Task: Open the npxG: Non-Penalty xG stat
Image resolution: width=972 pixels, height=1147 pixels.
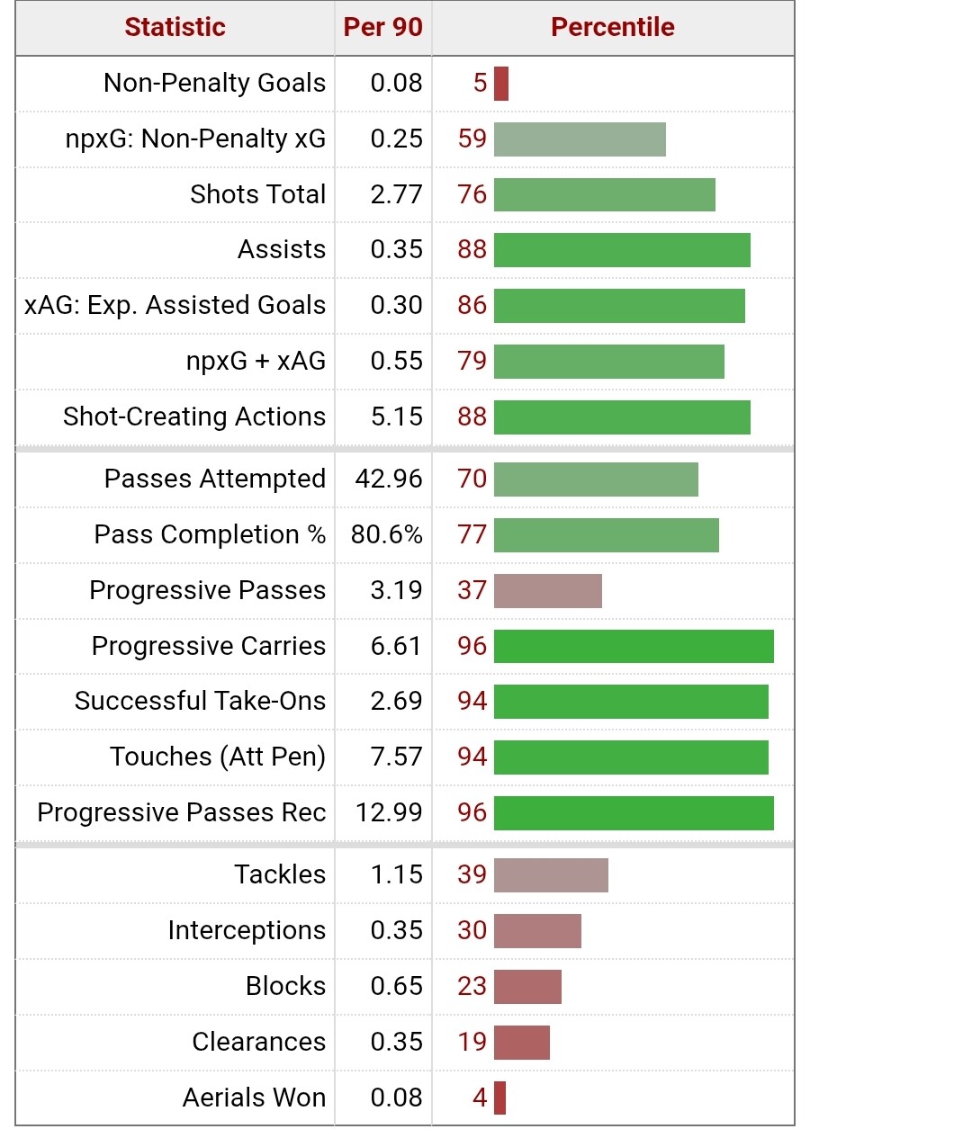Action: (x=195, y=139)
